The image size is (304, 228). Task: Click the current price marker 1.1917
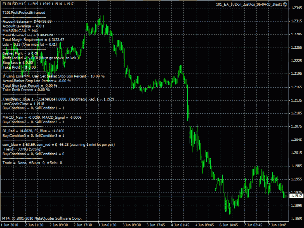click(296, 196)
